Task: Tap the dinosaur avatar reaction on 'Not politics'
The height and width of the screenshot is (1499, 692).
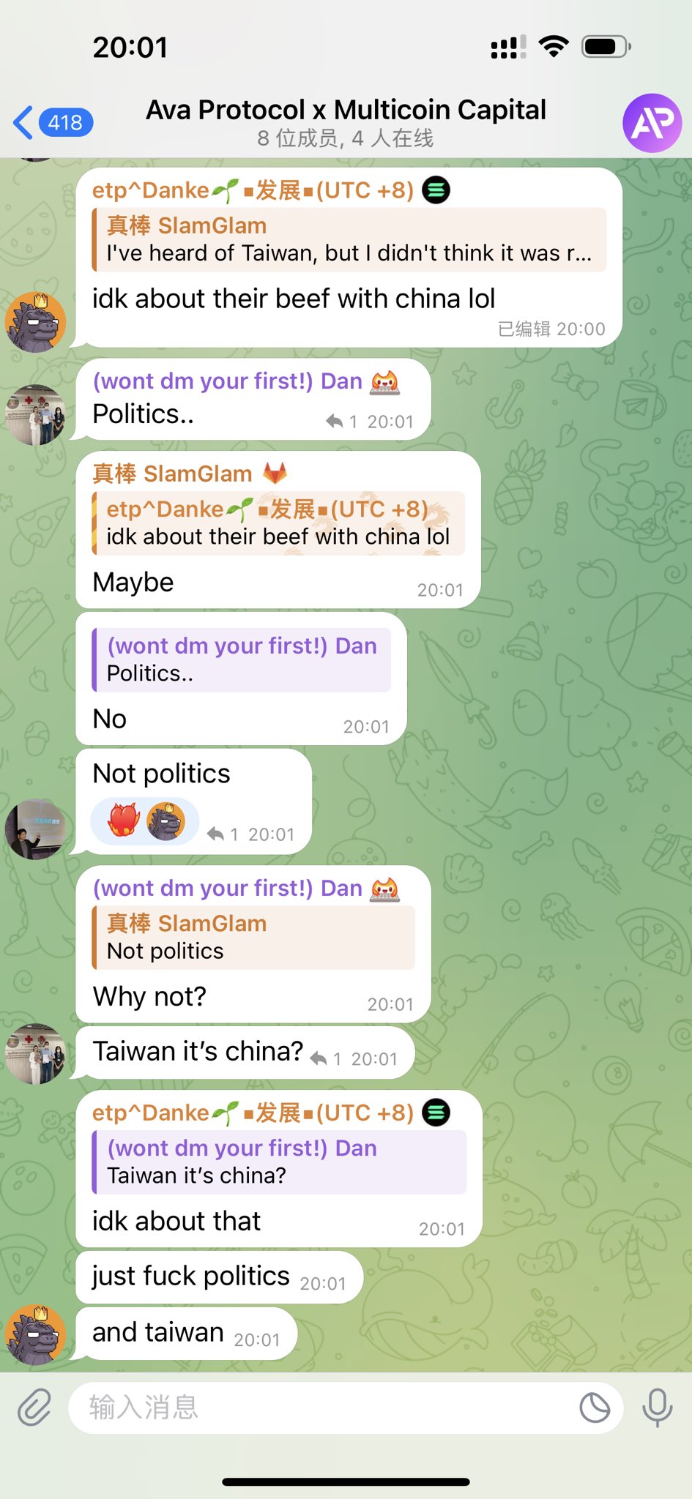Action: pos(166,820)
